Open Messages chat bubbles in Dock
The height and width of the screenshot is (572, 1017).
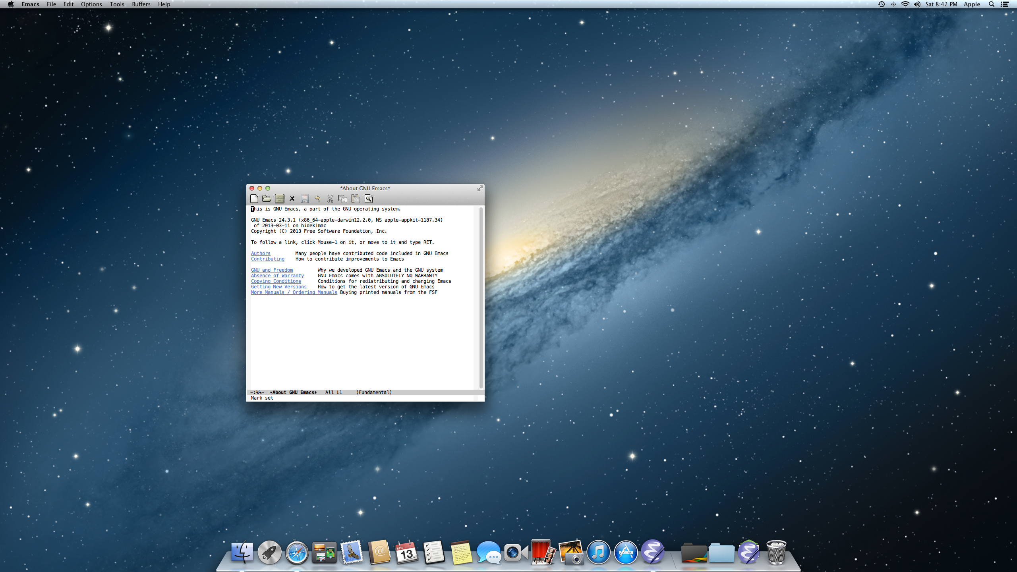tap(489, 552)
